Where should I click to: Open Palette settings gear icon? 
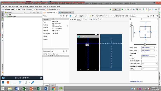pos(64,16)
